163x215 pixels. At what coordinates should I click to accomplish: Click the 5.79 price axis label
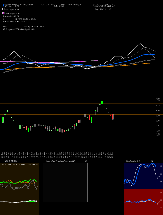tap(158, 116)
